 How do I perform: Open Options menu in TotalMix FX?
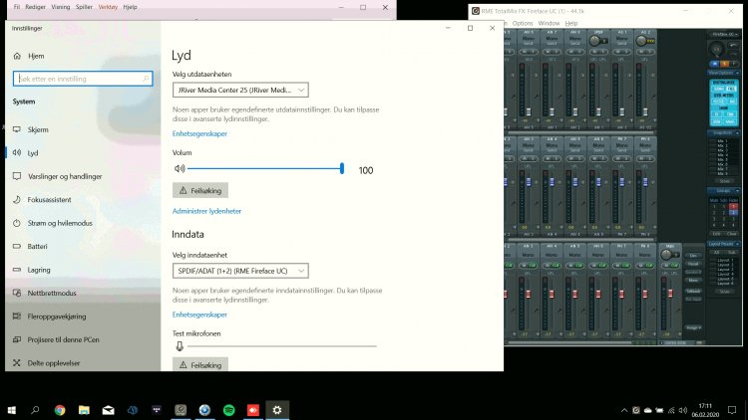click(x=523, y=23)
